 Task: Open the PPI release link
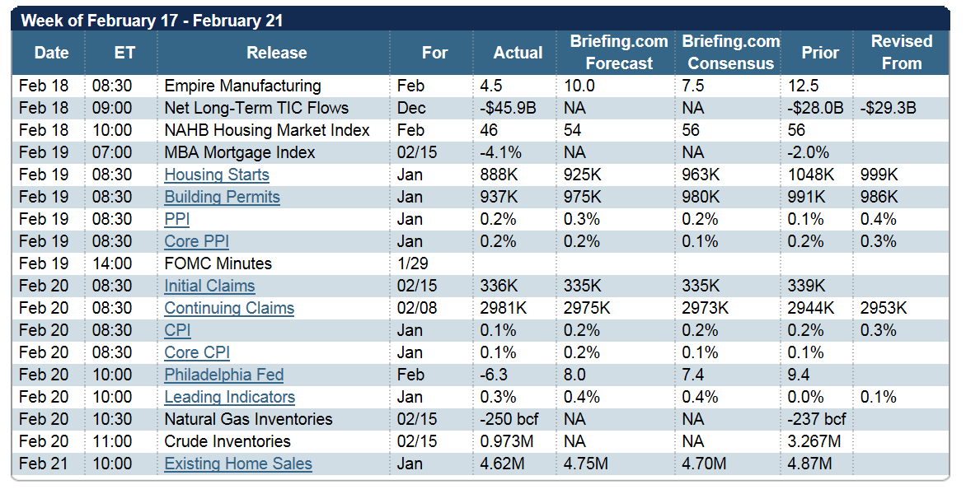tap(177, 219)
